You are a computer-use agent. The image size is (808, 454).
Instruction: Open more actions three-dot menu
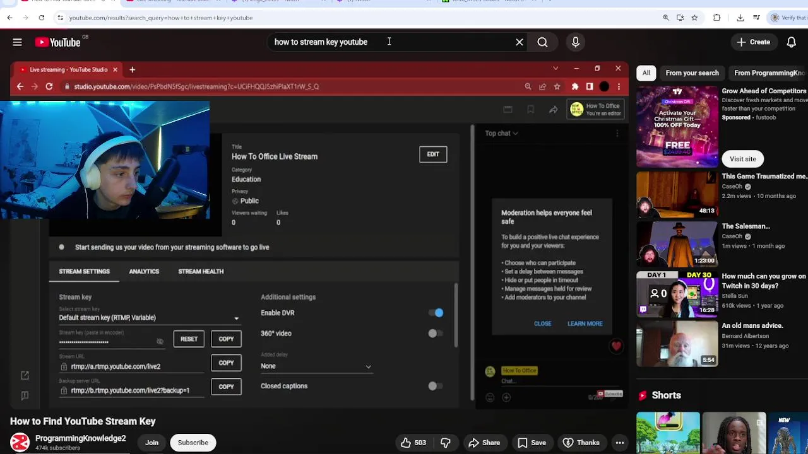point(620,443)
